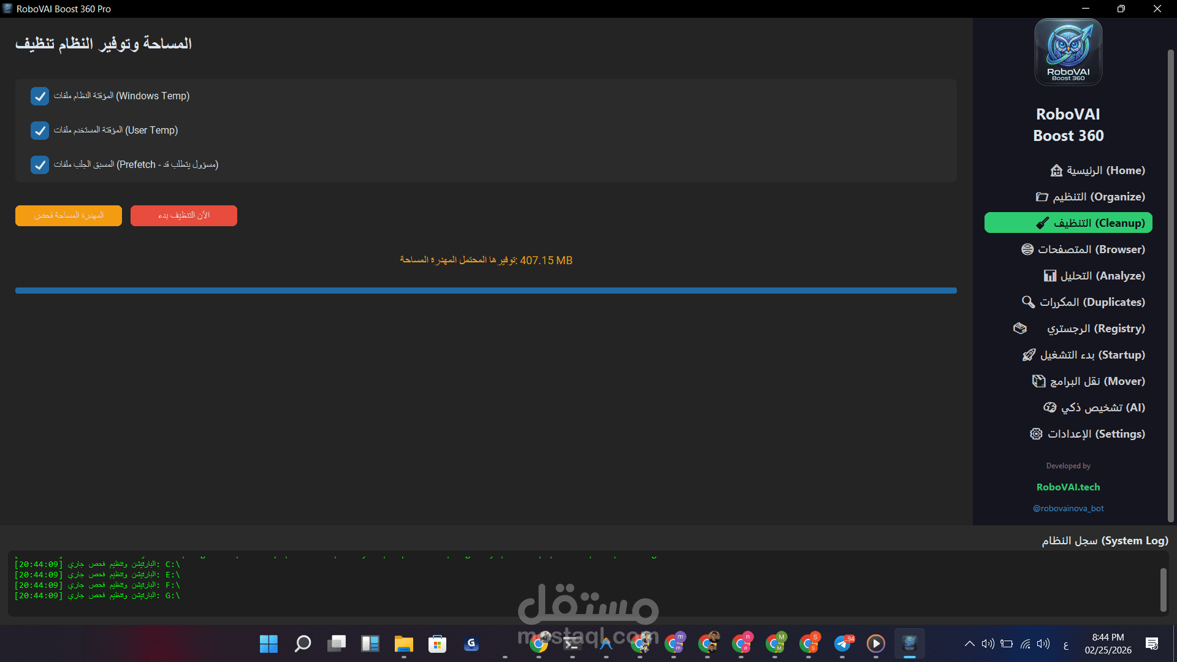Toggle the Prefetch files checkbox

[x=40, y=165]
